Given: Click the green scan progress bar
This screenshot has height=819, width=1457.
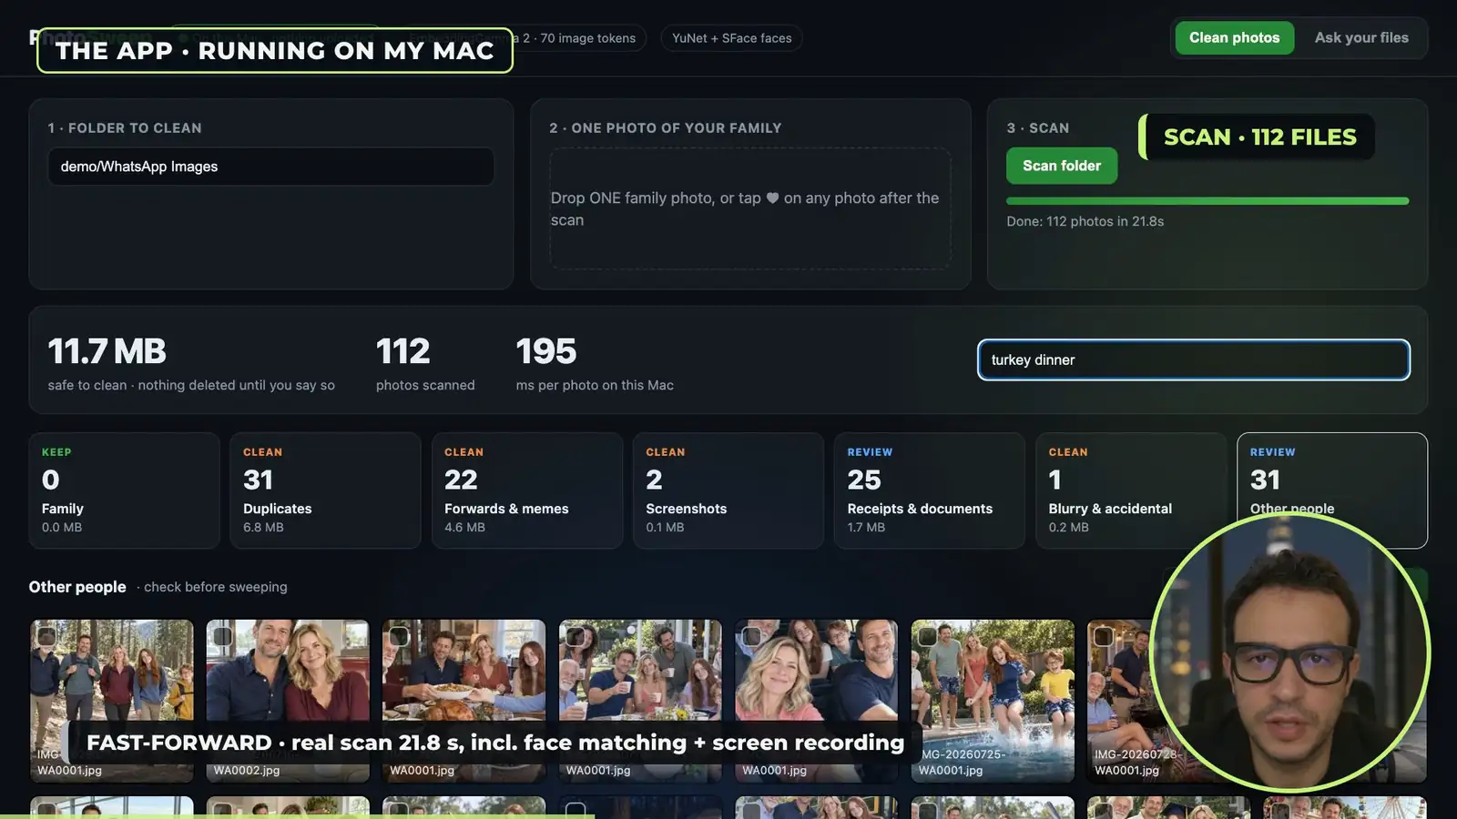Looking at the screenshot, I should coord(1207,201).
